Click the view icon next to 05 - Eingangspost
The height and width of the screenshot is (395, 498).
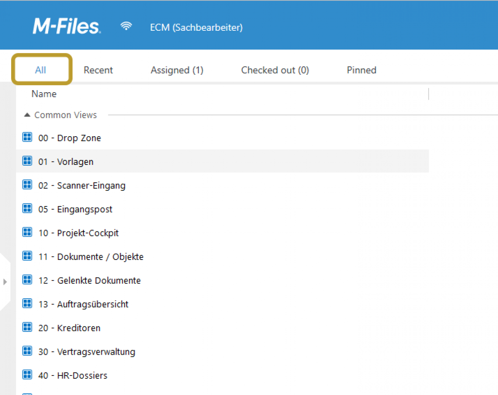pos(27,209)
